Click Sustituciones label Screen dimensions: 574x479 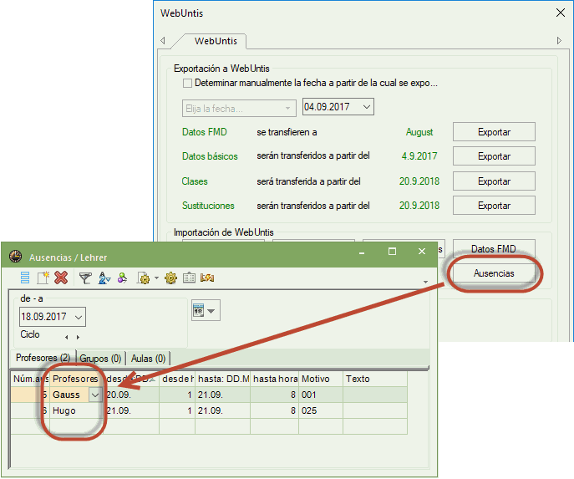point(208,206)
